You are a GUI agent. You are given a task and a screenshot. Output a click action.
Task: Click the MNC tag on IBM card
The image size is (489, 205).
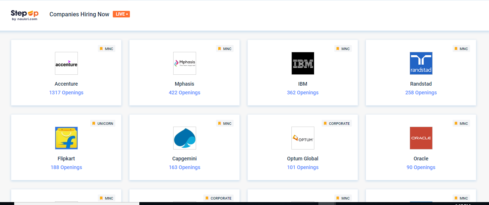[343, 49]
